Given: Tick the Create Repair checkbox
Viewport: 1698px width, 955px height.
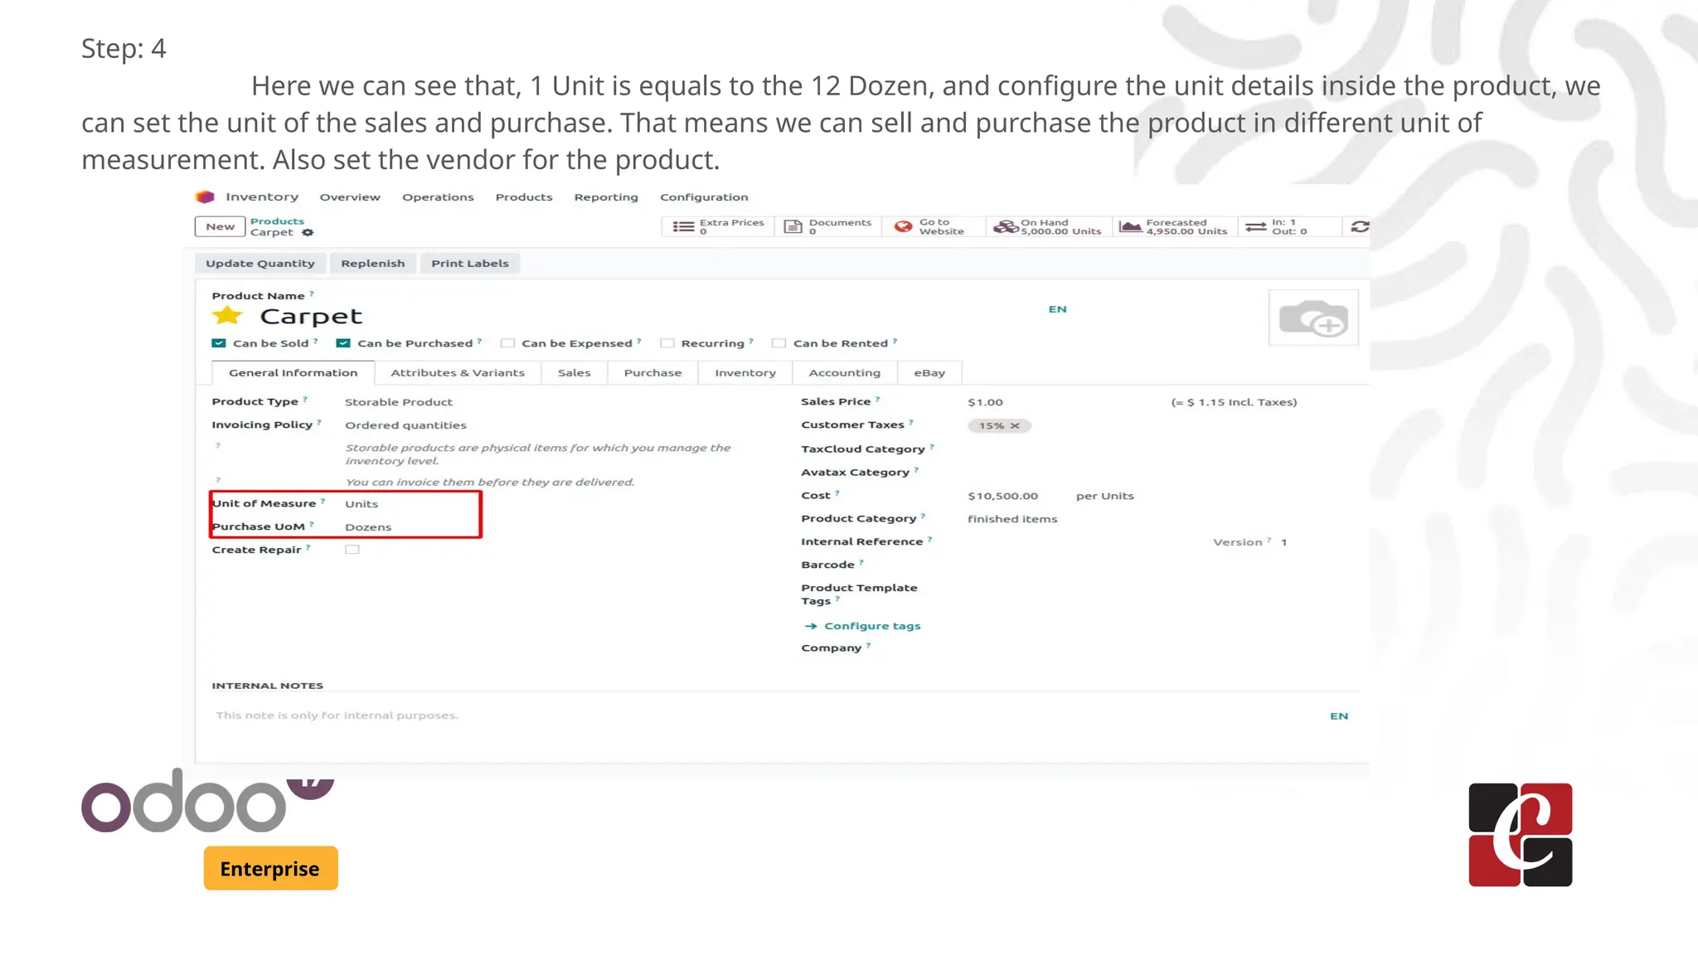Looking at the screenshot, I should (x=352, y=550).
